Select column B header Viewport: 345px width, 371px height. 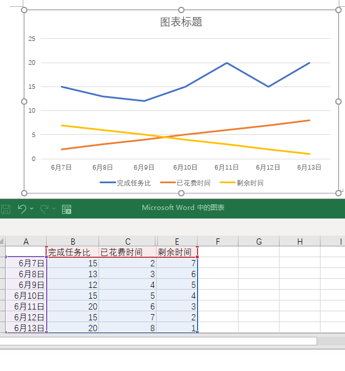[73, 241]
